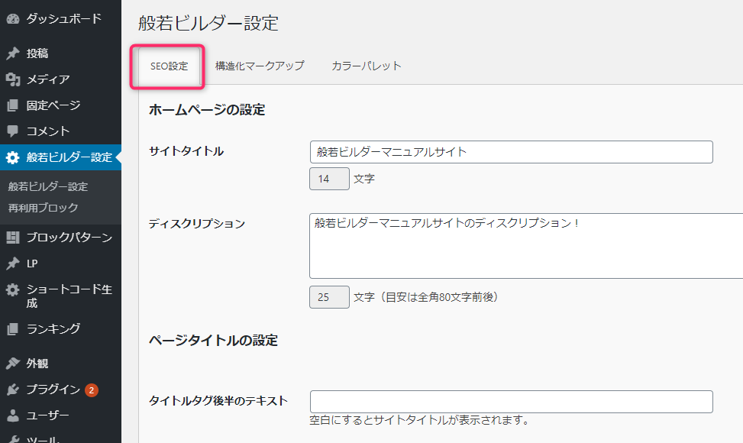Image resolution: width=743 pixels, height=443 pixels.
Task: Select the カラーパレット tab
Action: [x=367, y=66]
